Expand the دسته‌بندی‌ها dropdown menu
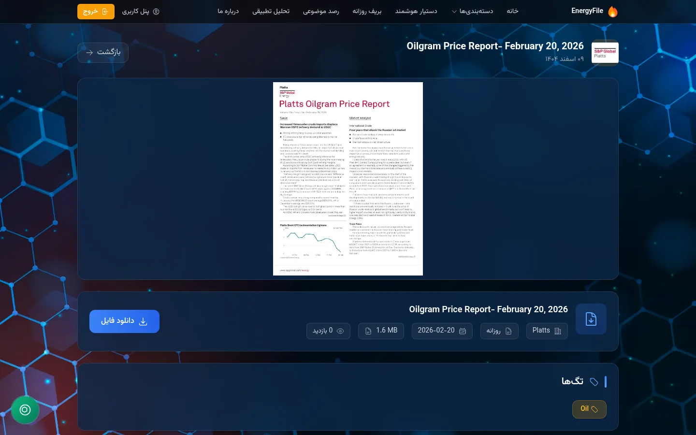The image size is (696, 435). 472,11
